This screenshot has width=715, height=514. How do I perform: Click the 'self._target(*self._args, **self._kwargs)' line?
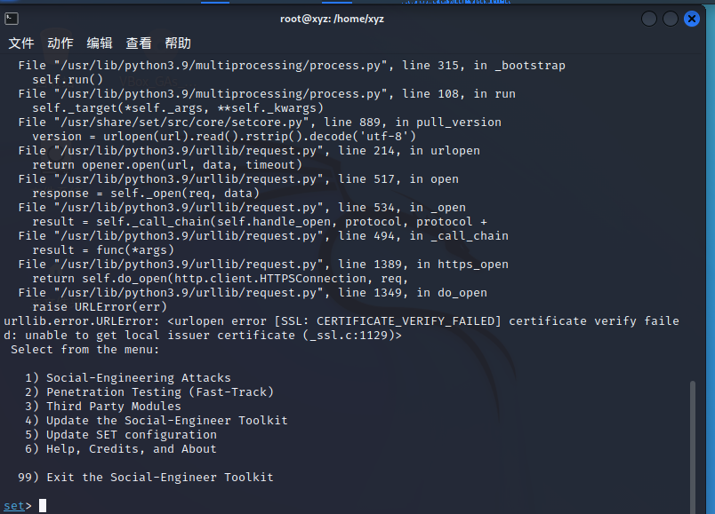click(x=178, y=108)
